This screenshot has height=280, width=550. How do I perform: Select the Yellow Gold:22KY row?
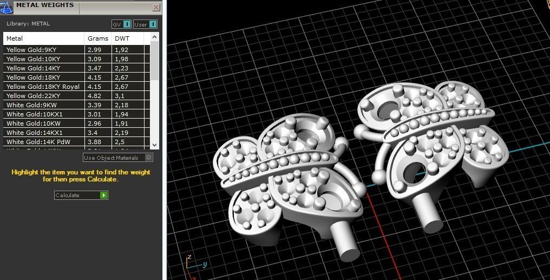coord(76,95)
